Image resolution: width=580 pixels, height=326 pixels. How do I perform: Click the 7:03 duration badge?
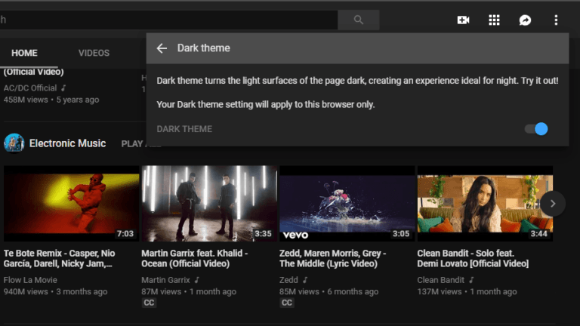(125, 234)
